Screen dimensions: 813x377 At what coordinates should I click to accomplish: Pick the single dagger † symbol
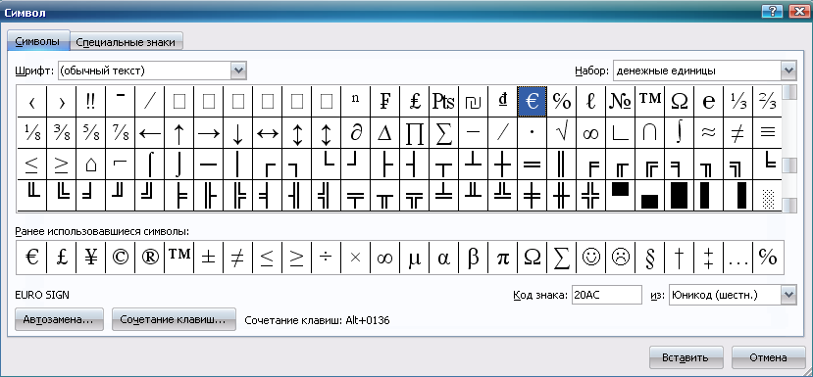(679, 258)
